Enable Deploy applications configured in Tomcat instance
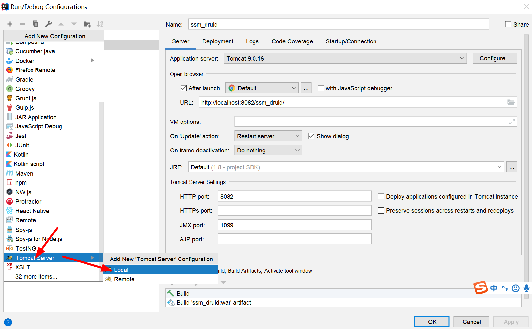 tap(381, 196)
